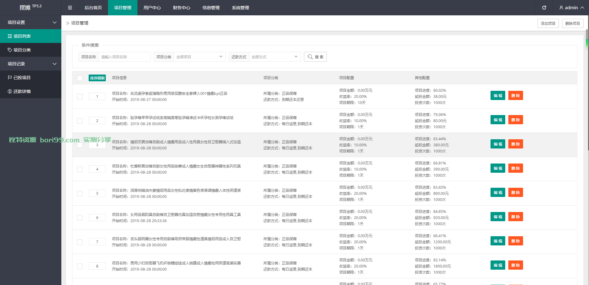Click the sort order field showing 8
The image size is (589, 285).
tap(97, 266)
